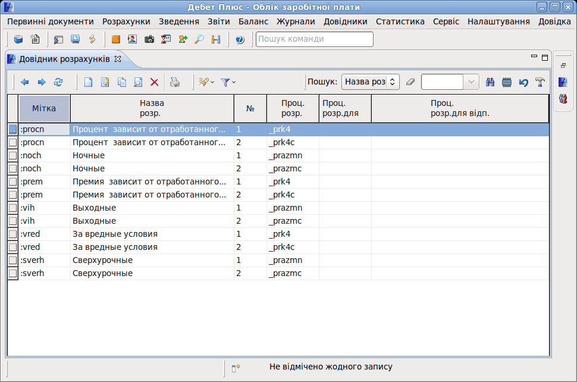Screen dimensions: 577x382
Task: Select the Довідник розрахунків tab
Action: point(64,59)
